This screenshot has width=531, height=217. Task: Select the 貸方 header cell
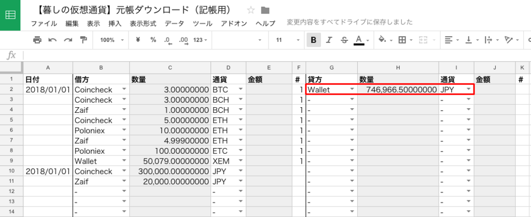(x=331, y=79)
